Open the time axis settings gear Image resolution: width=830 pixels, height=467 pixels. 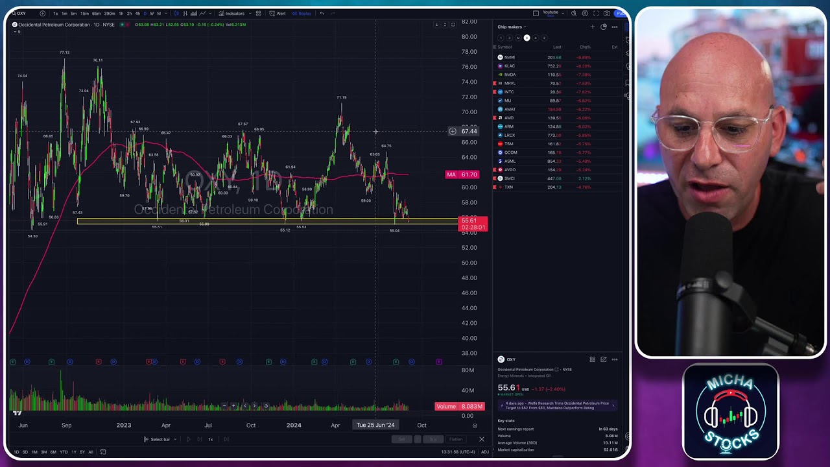pos(475,425)
